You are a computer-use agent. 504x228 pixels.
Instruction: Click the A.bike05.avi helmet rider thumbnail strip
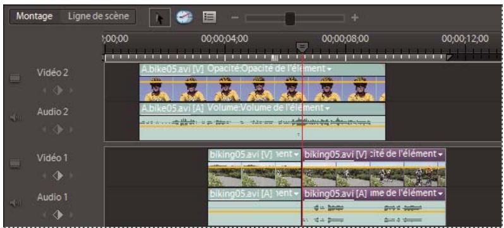[x=262, y=89]
